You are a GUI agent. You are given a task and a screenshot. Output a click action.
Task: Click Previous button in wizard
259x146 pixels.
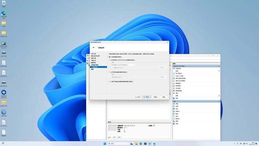point(138,97)
